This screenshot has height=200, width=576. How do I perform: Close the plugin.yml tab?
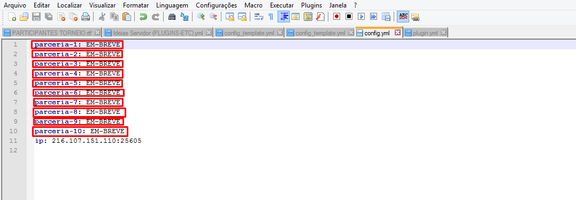point(443,32)
